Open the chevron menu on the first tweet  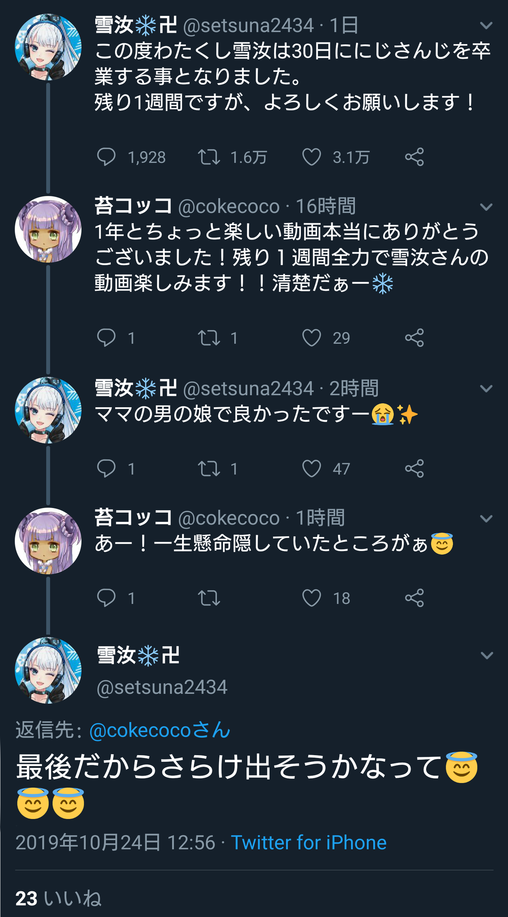pos(486,26)
